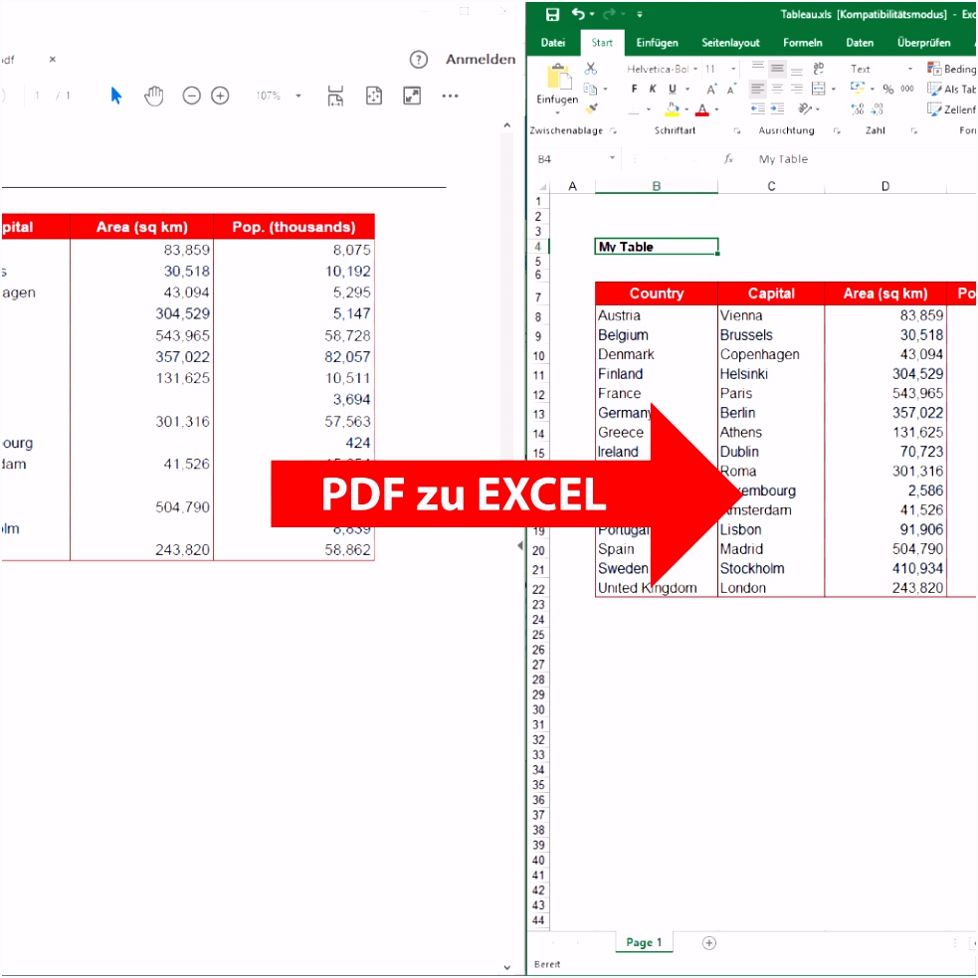The width and height of the screenshot is (978, 978).
Task: Increase the cell indent
Action: pyautogui.click(x=777, y=109)
